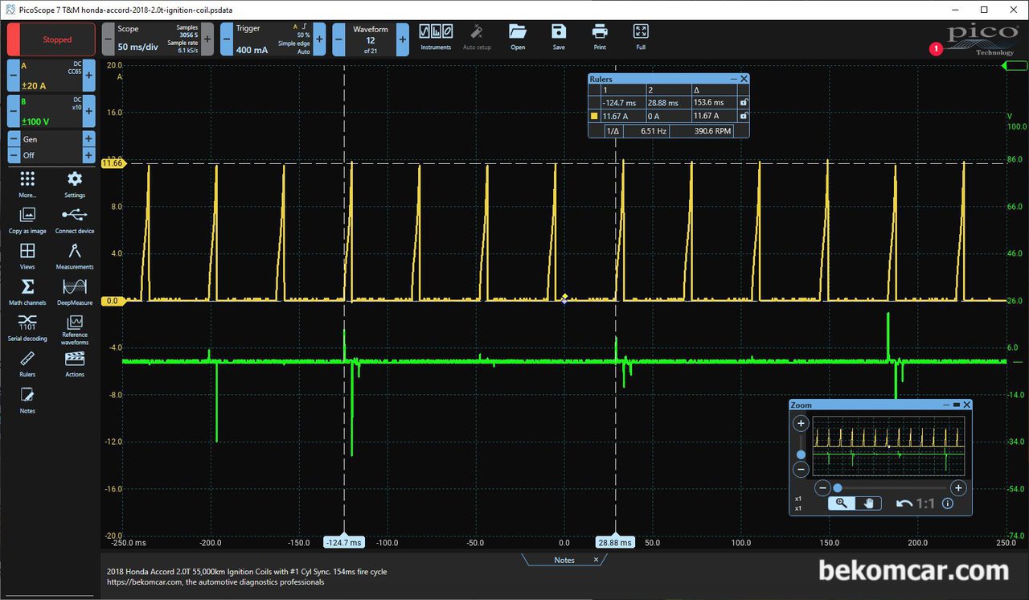
Task: Increase Channel B input range
Action: click(89, 111)
